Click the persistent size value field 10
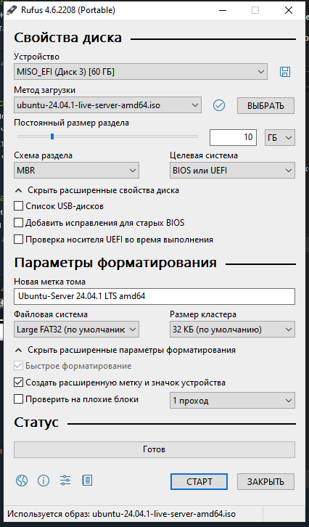 [233, 137]
